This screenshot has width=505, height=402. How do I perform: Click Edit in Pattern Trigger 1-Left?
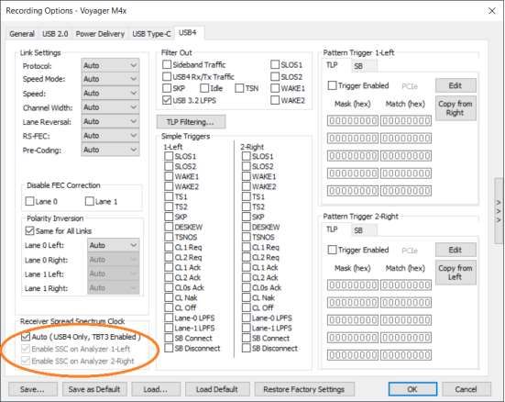(456, 86)
